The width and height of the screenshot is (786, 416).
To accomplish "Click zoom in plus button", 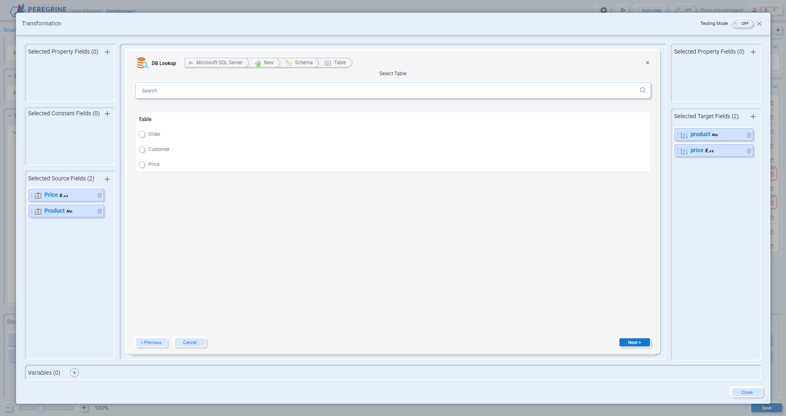I will (84, 408).
